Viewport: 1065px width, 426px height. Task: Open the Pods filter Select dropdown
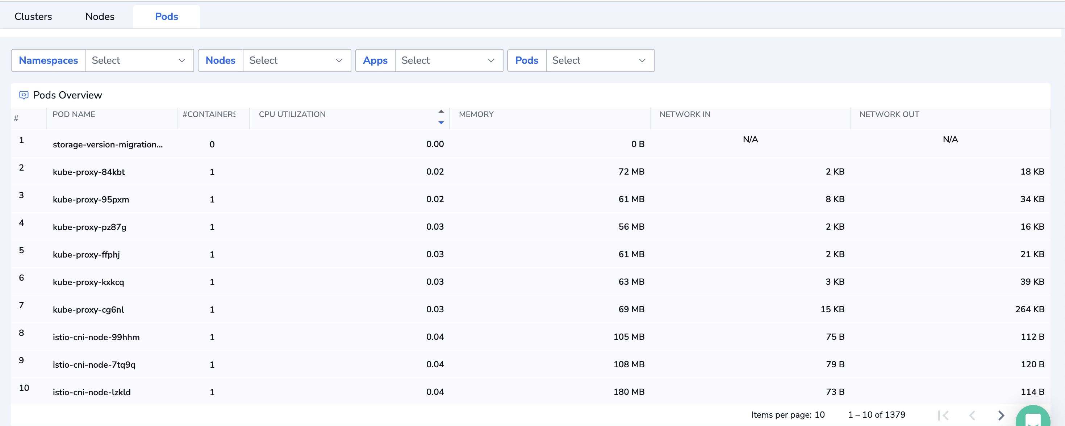click(x=600, y=60)
